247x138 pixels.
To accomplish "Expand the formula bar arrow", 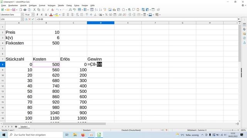I will pos(239,19).
